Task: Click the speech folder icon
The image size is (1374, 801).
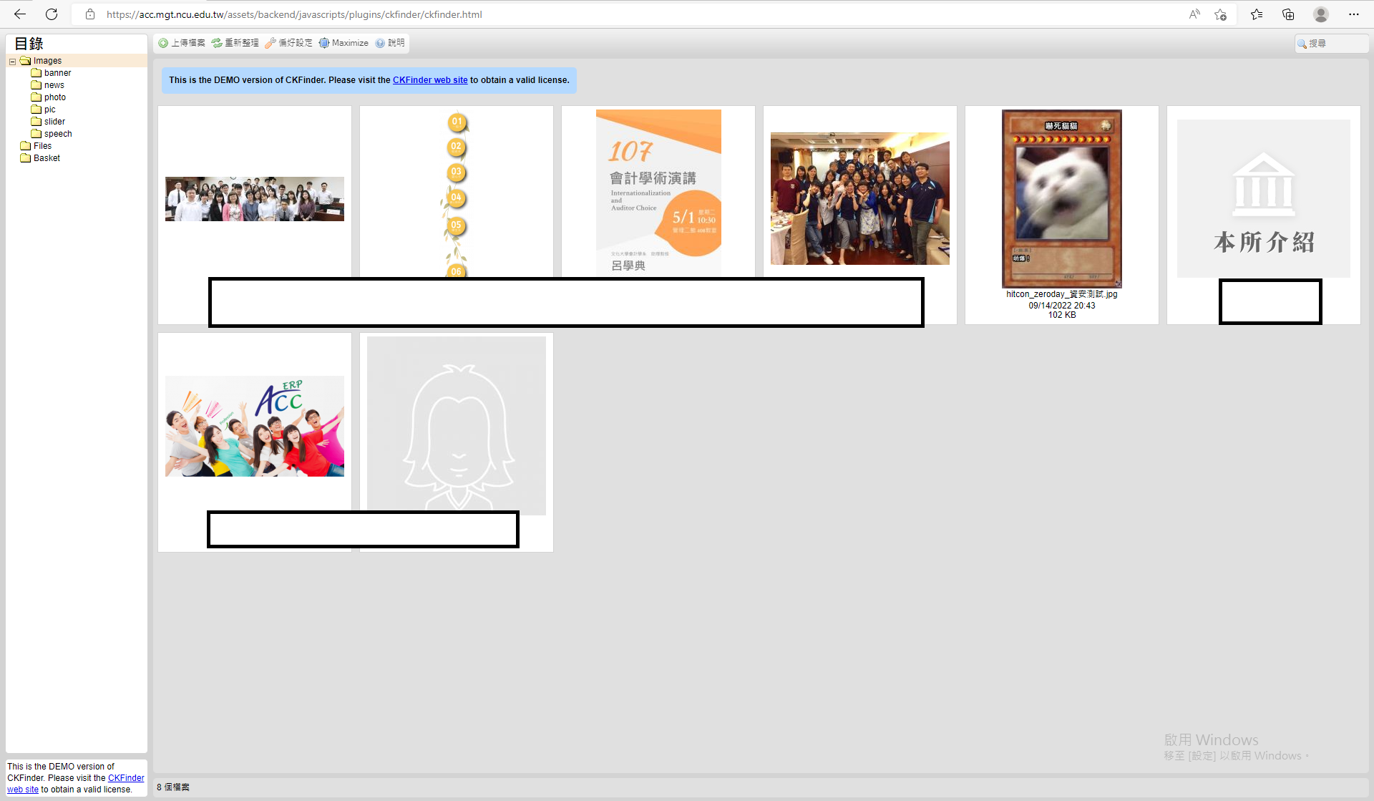Action: 36,134
